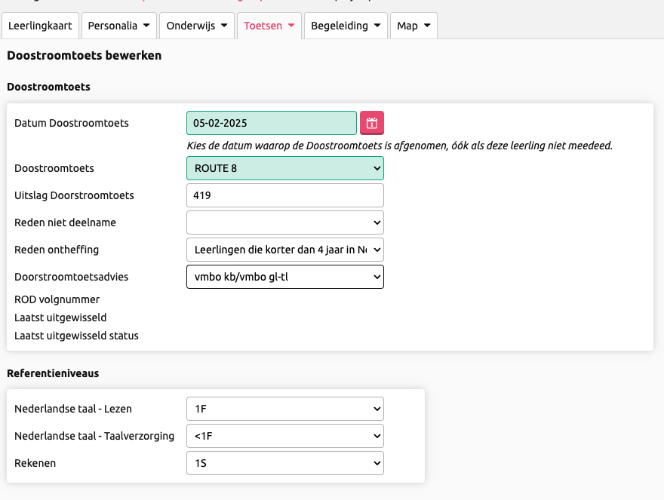The height and width of the screenshot is (500, 664).
Task: Expand the Reden niet deelname dropdown
Action: pyautogui.click(x=285, y=222)
